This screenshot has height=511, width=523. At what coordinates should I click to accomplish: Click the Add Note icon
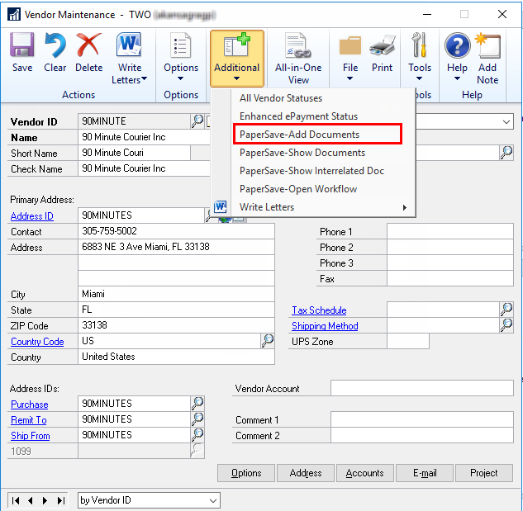click(x=487, y=47)
